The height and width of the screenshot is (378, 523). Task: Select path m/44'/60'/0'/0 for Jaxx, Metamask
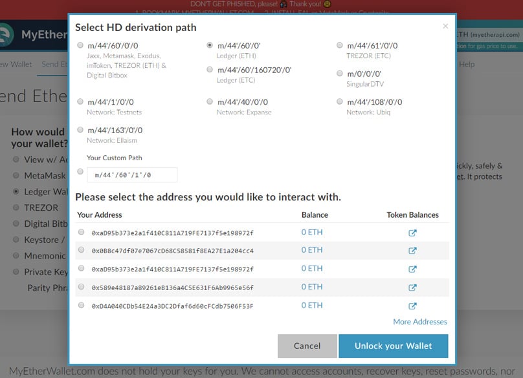[x=80, y=45]
